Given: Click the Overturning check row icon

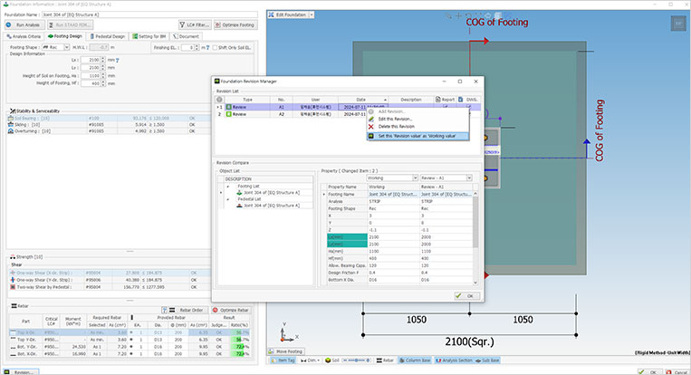Looking at the screenshot, I should point(11,130).
